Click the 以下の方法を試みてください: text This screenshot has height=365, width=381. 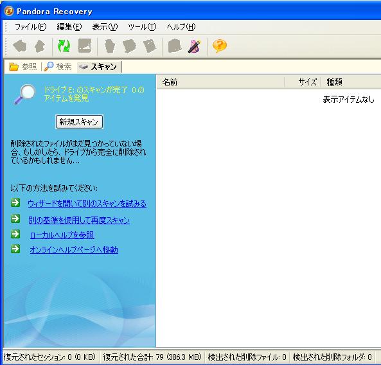tap(54, 188)
